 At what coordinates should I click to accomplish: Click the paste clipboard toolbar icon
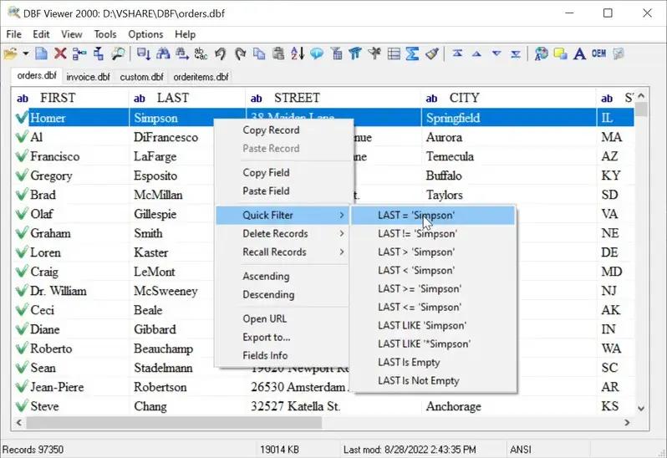(x=278, y=53)
